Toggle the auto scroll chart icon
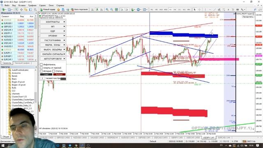This screenshot has width=263, height=148. pyautogui.click(x=122, y=9)
